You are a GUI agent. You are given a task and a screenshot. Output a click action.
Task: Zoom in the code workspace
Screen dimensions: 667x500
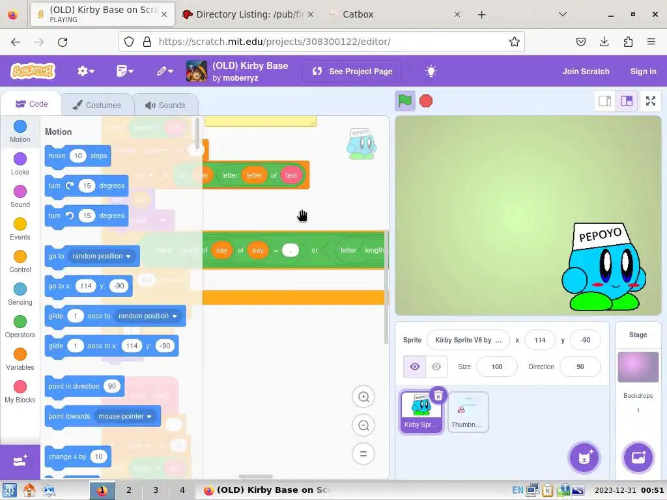tap(363, 396)
